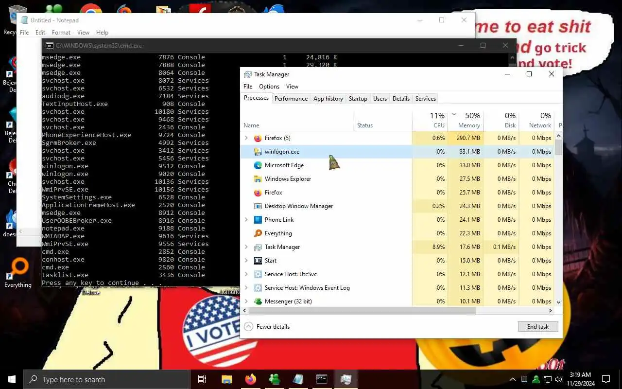
Task: Click Task Manager vertical scrollbar down arrow
Action: pos(558,302)
